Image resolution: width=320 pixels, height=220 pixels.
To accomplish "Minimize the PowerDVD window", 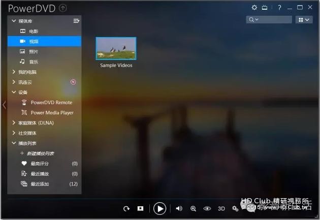I will 290,8.
